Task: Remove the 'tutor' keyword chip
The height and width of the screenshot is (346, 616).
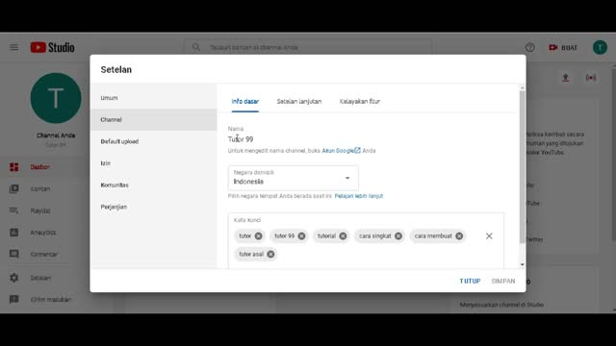Action: 258,236
